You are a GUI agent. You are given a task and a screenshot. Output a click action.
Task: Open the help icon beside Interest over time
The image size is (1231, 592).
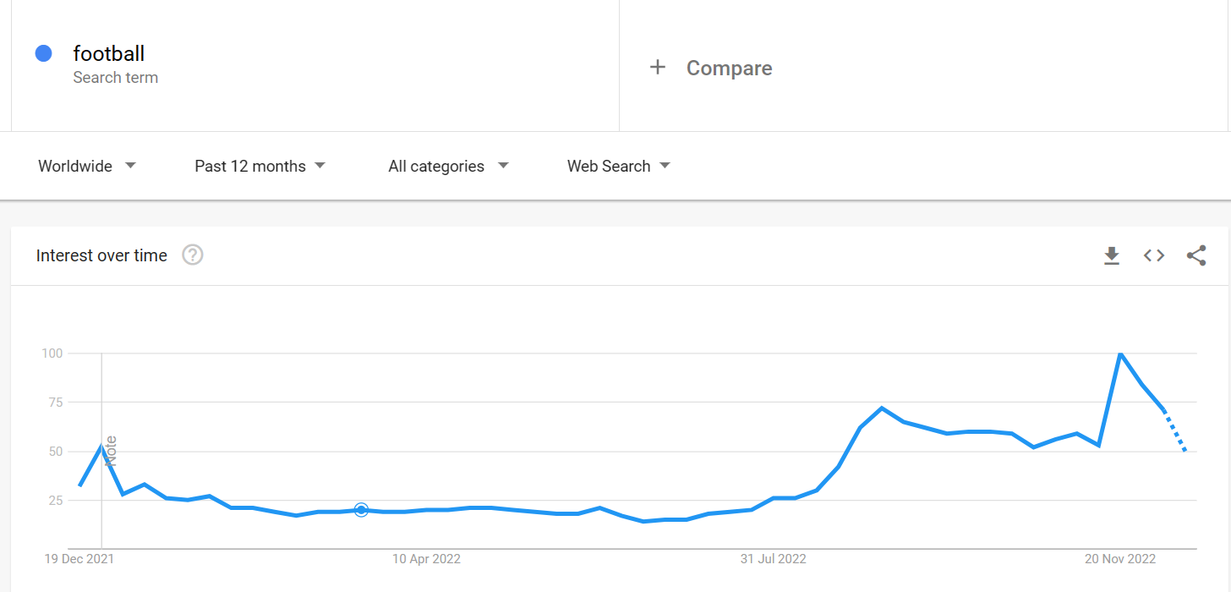pyautogui.click(x=193, y=255)
